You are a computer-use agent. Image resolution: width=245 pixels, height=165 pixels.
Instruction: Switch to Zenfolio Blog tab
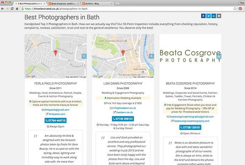[x=96, y=3]
